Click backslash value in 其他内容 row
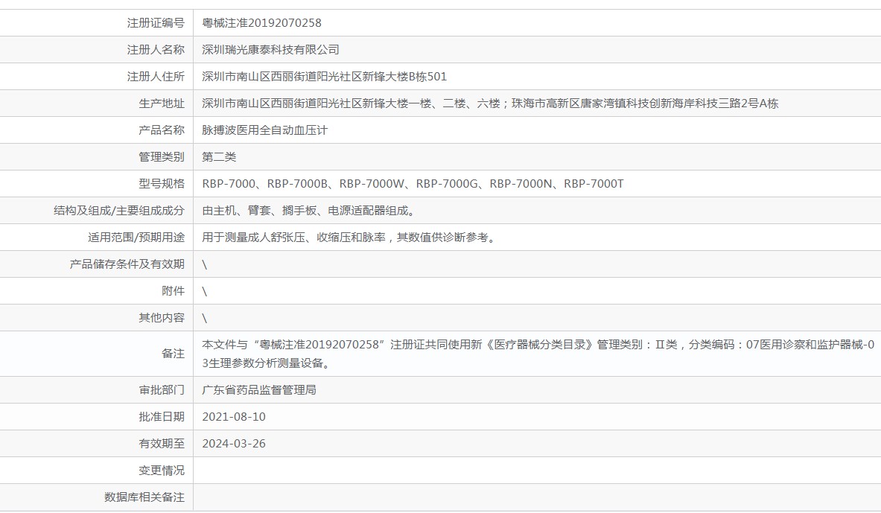 click(205, 319)
